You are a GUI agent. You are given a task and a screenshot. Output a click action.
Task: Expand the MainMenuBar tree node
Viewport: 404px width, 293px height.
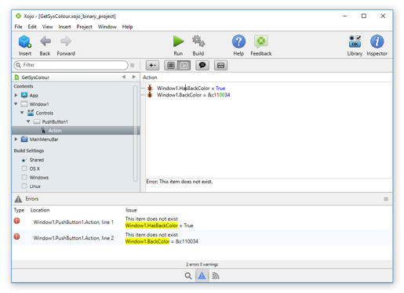[x=16, y=139]
